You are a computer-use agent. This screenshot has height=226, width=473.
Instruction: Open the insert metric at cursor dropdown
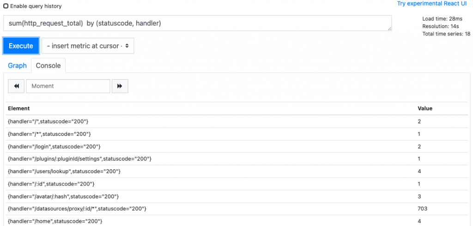click(x=88, y=46)
